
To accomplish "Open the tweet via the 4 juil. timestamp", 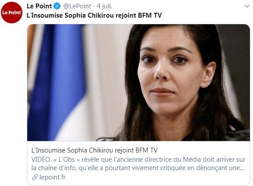I will (x=105, y=6).
